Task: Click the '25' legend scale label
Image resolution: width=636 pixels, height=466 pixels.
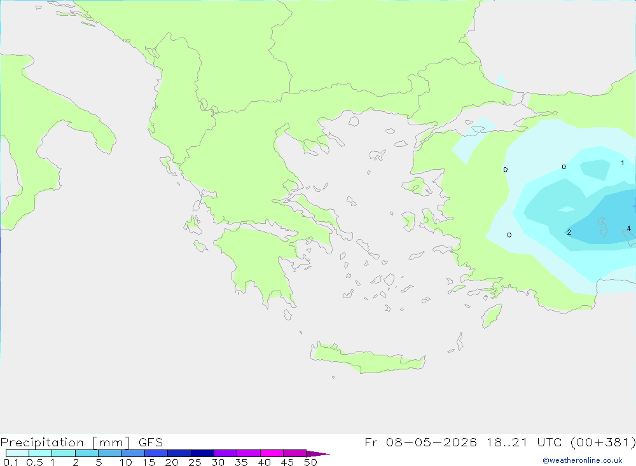Action: pos(195,462)
